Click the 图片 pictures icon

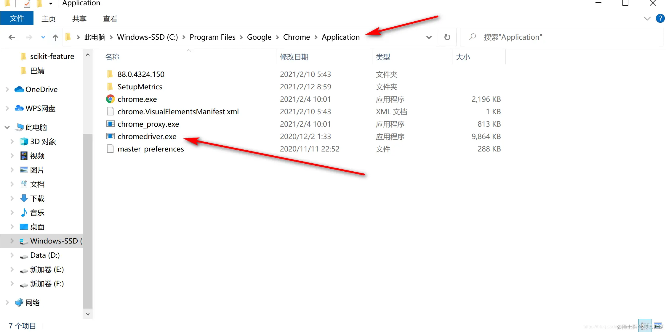[x=24, y=170]
